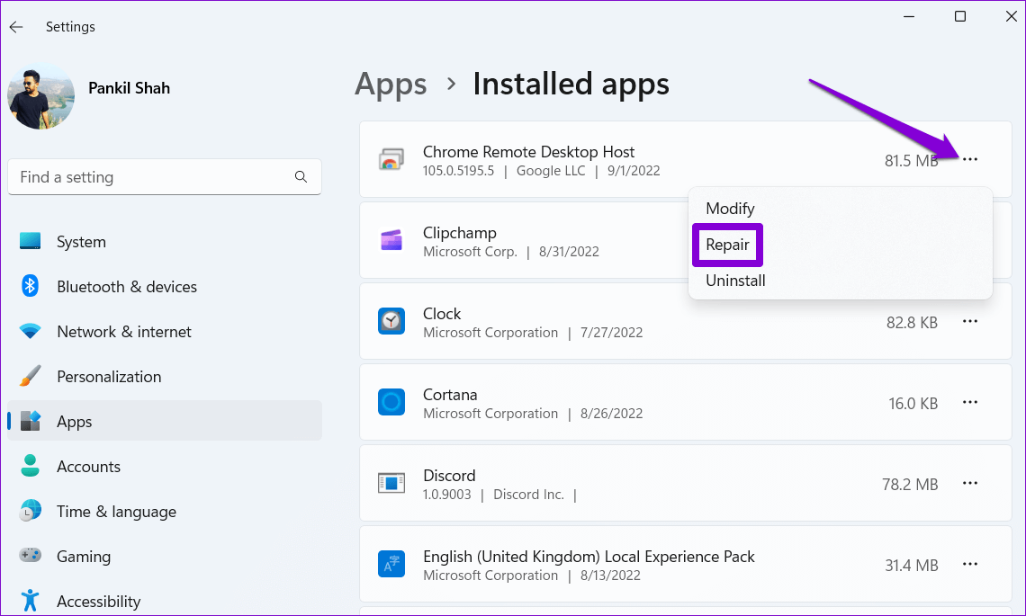Click the Chrome Remote Desktop Host app name
The height and width of the screenshot is (616, 1026).
[528, 152]
